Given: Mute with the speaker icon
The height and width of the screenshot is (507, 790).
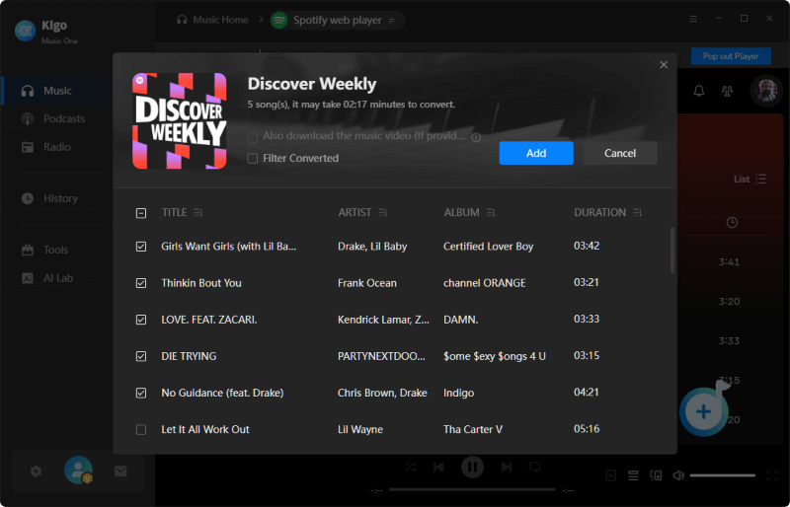Looking at the screenshot, I should click(678, 475).
